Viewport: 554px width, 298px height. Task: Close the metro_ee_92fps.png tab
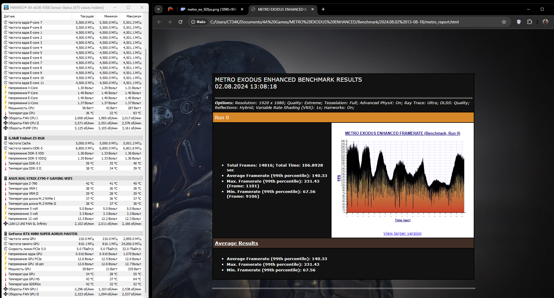tap(242, 9)
